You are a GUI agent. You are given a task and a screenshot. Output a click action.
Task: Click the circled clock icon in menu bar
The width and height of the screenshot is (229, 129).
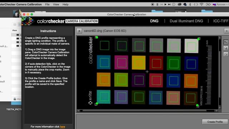pos(174,4)
